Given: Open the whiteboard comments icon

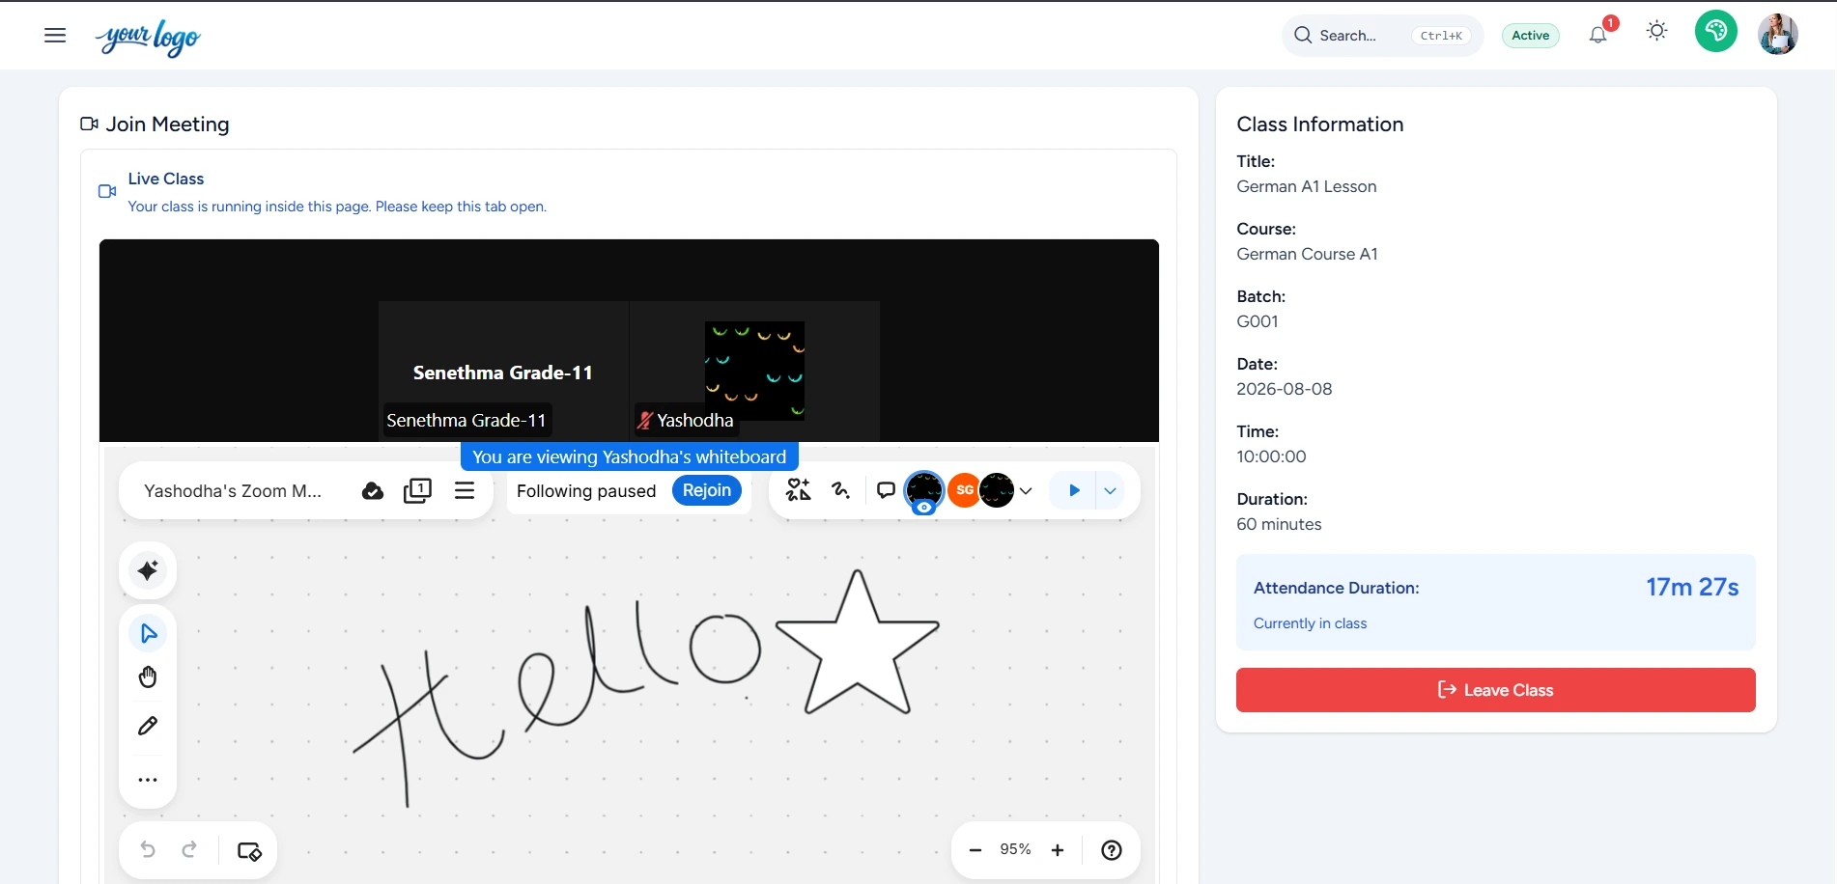Looking at the screenshot, I should click(886, 490).
